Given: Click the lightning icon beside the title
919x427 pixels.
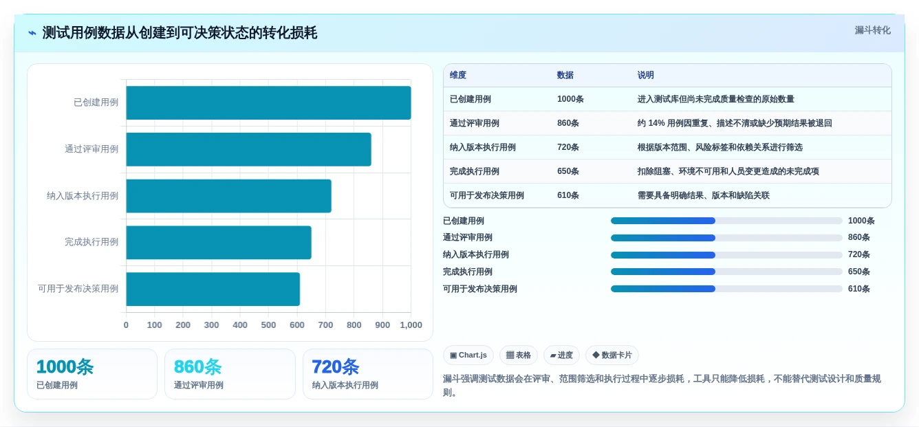Looking at the screenshot, I should coord(32,33).
